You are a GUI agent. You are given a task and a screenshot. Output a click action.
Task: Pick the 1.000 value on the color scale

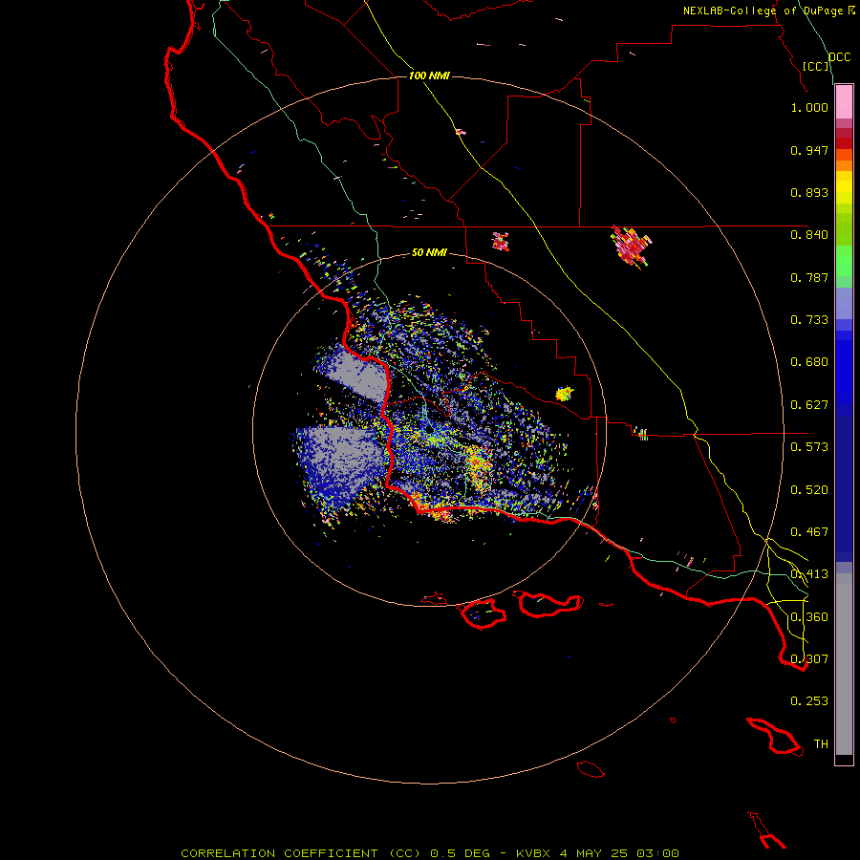click(809, 108)
